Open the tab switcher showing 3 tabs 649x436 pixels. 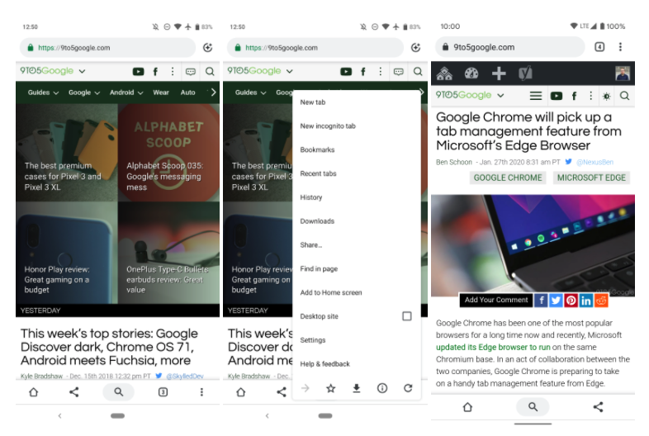(163, 391)
